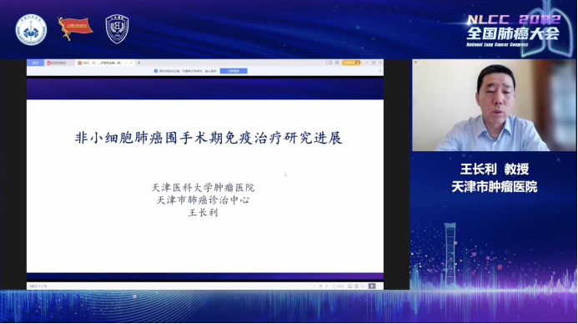Close the presentation file tab
Viewport: 578px width, 324px height.
131,63
